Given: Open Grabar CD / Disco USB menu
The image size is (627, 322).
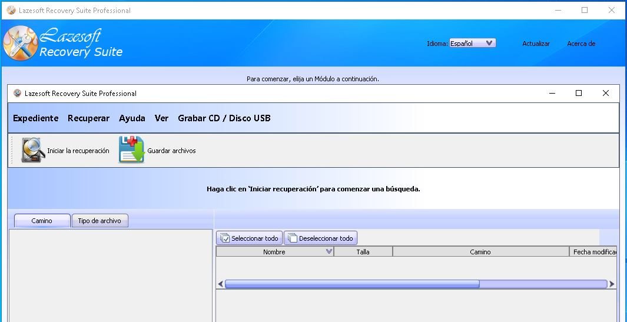Looking at the screenshot, I should click(x=224, y=118).
